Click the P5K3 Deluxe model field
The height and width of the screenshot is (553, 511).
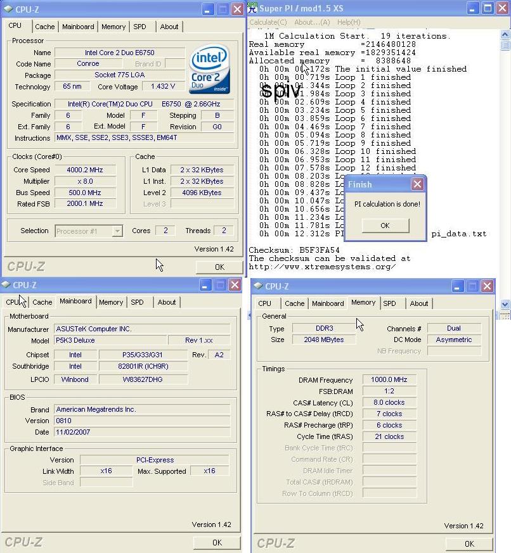(x=110, y=340)
